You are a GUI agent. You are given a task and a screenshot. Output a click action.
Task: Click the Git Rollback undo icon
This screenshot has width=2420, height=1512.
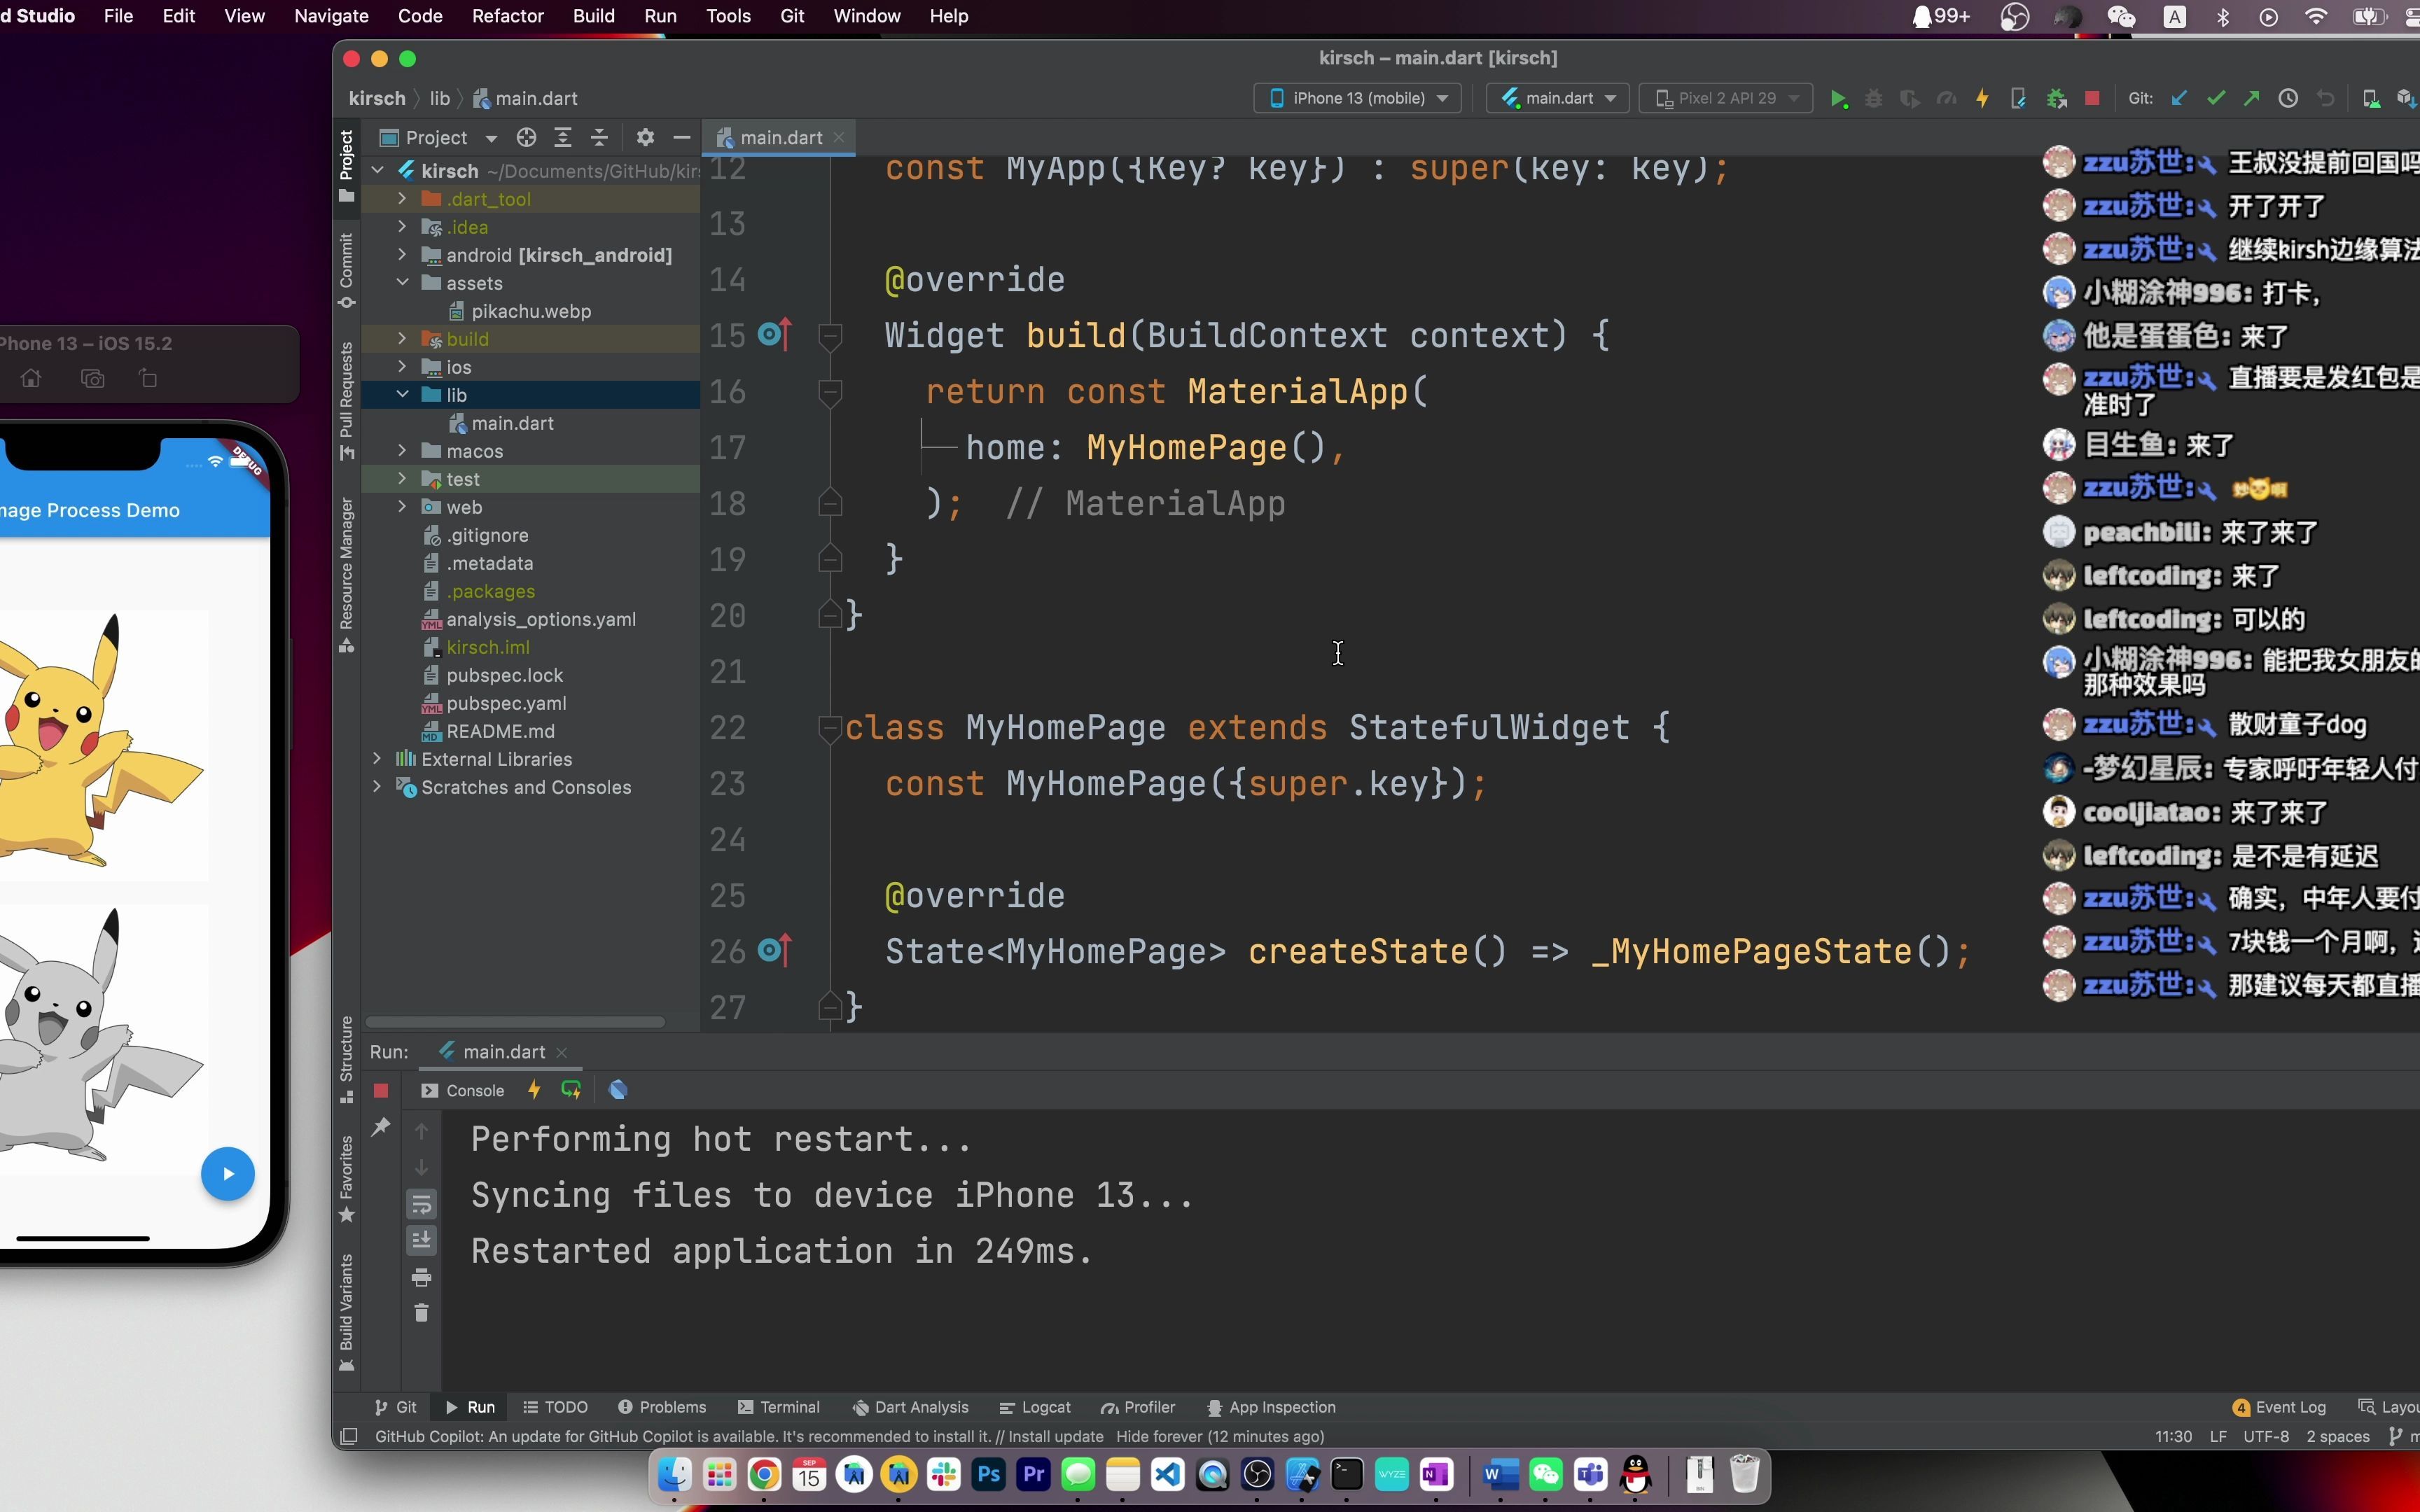pyautogui.click(x=2326, y=98)
